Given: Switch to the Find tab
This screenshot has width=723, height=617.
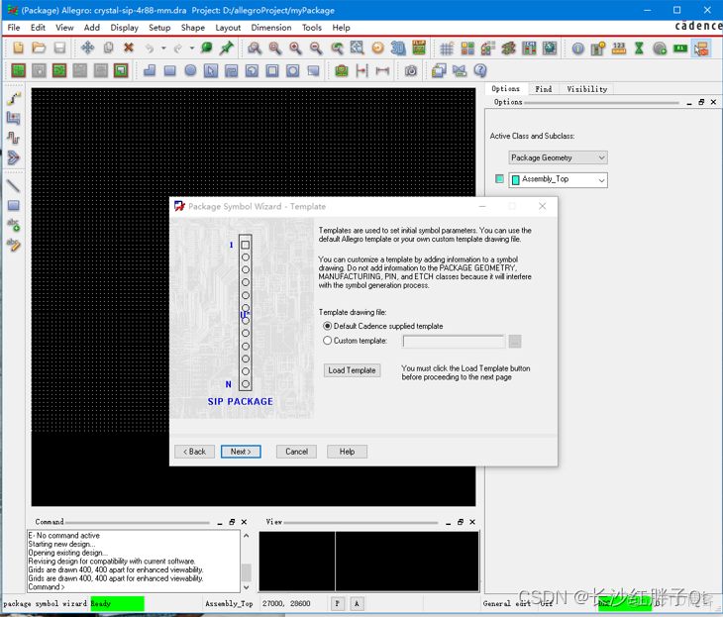Looking at the screenshot, I should pyautogui.click(x=543, y=89).
